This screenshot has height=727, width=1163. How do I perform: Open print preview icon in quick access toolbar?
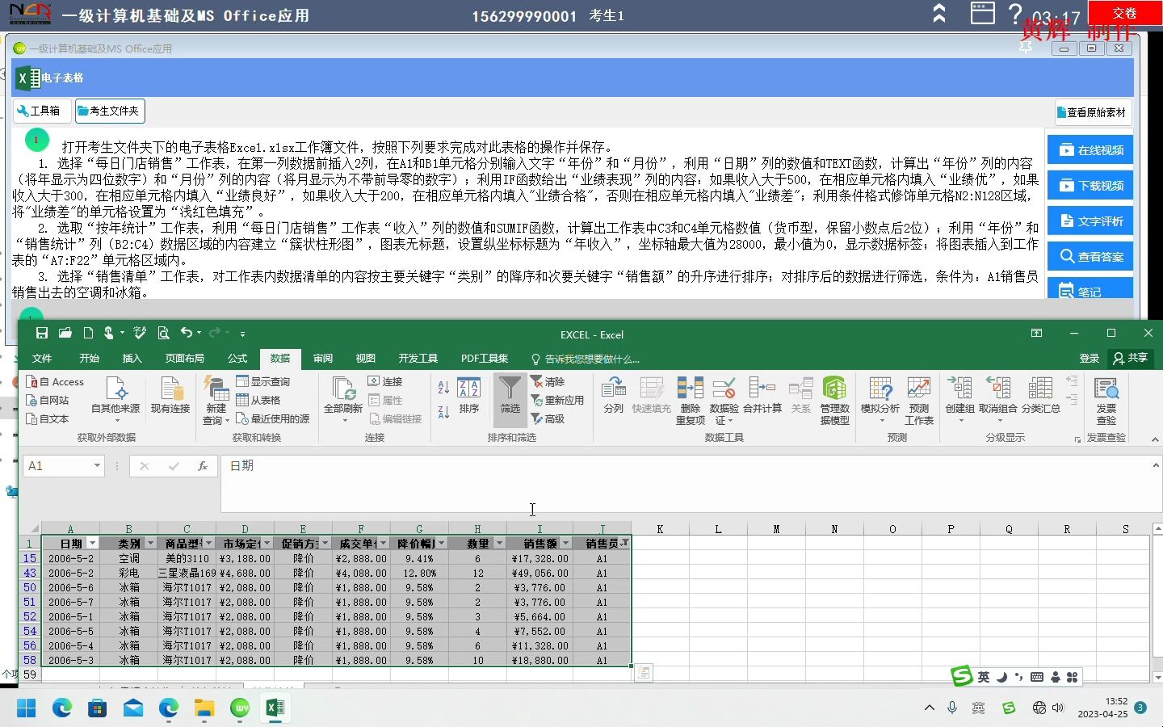(163, 333)
